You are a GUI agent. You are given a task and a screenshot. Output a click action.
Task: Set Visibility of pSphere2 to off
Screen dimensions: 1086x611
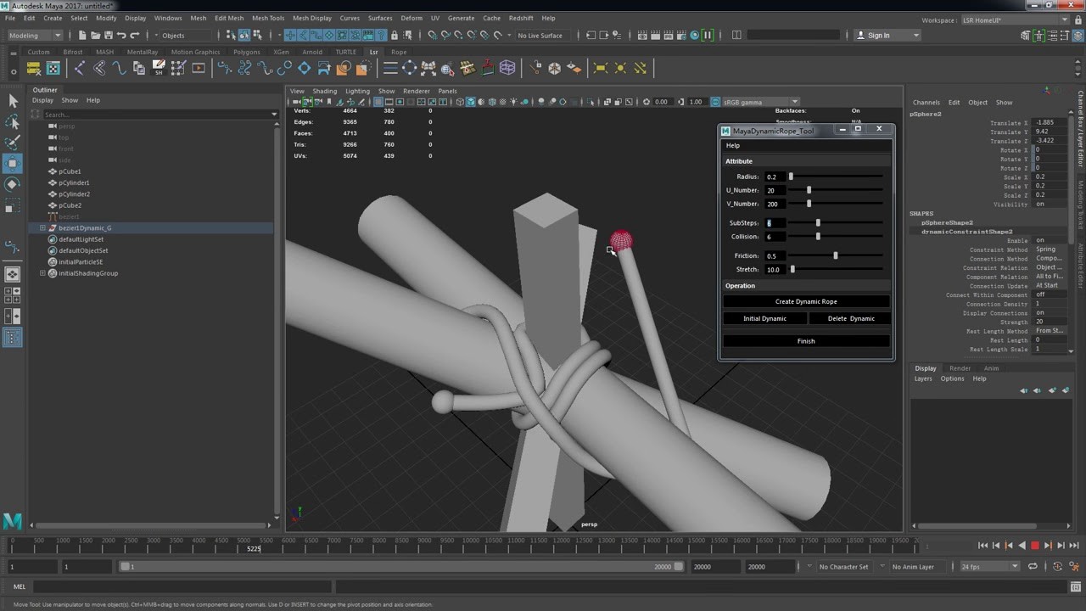1039,205
